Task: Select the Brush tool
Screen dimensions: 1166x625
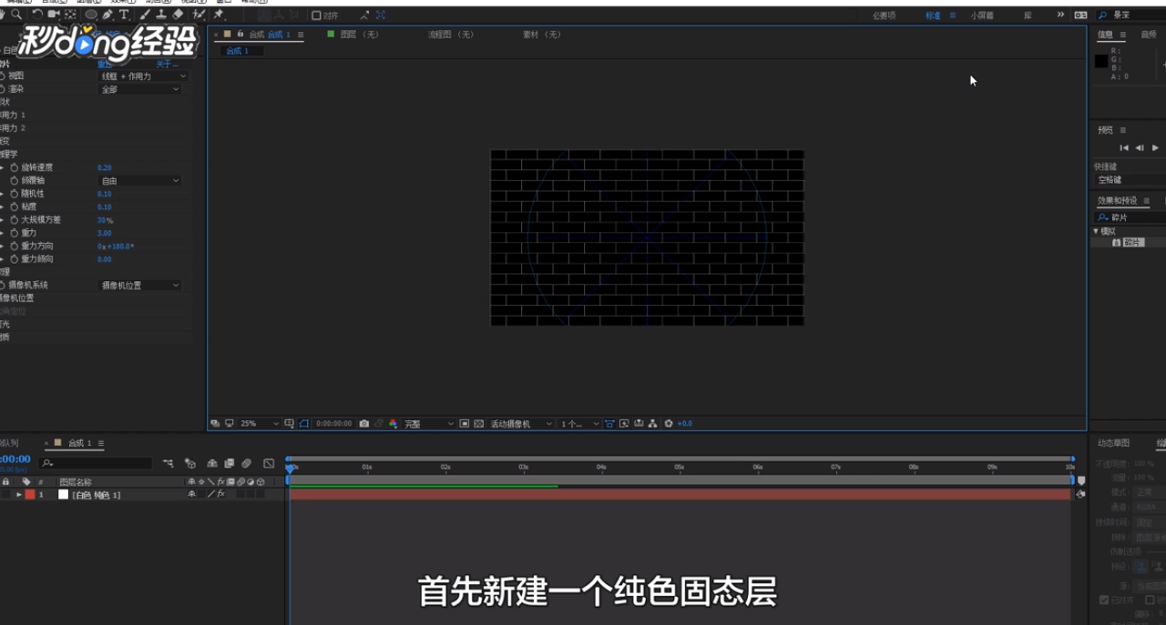Action: click(x=145, y=15)
